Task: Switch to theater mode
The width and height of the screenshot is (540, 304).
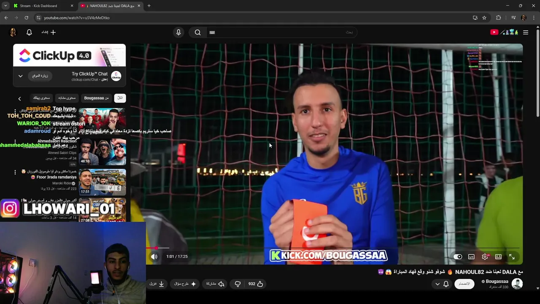Action: pyautogui.click(x=498, y=257)
